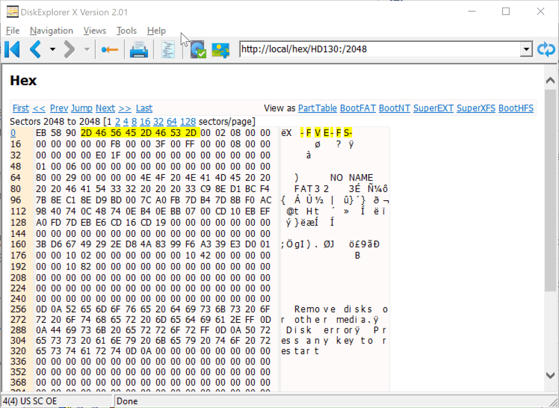Click the printer icon

point(139,49)
